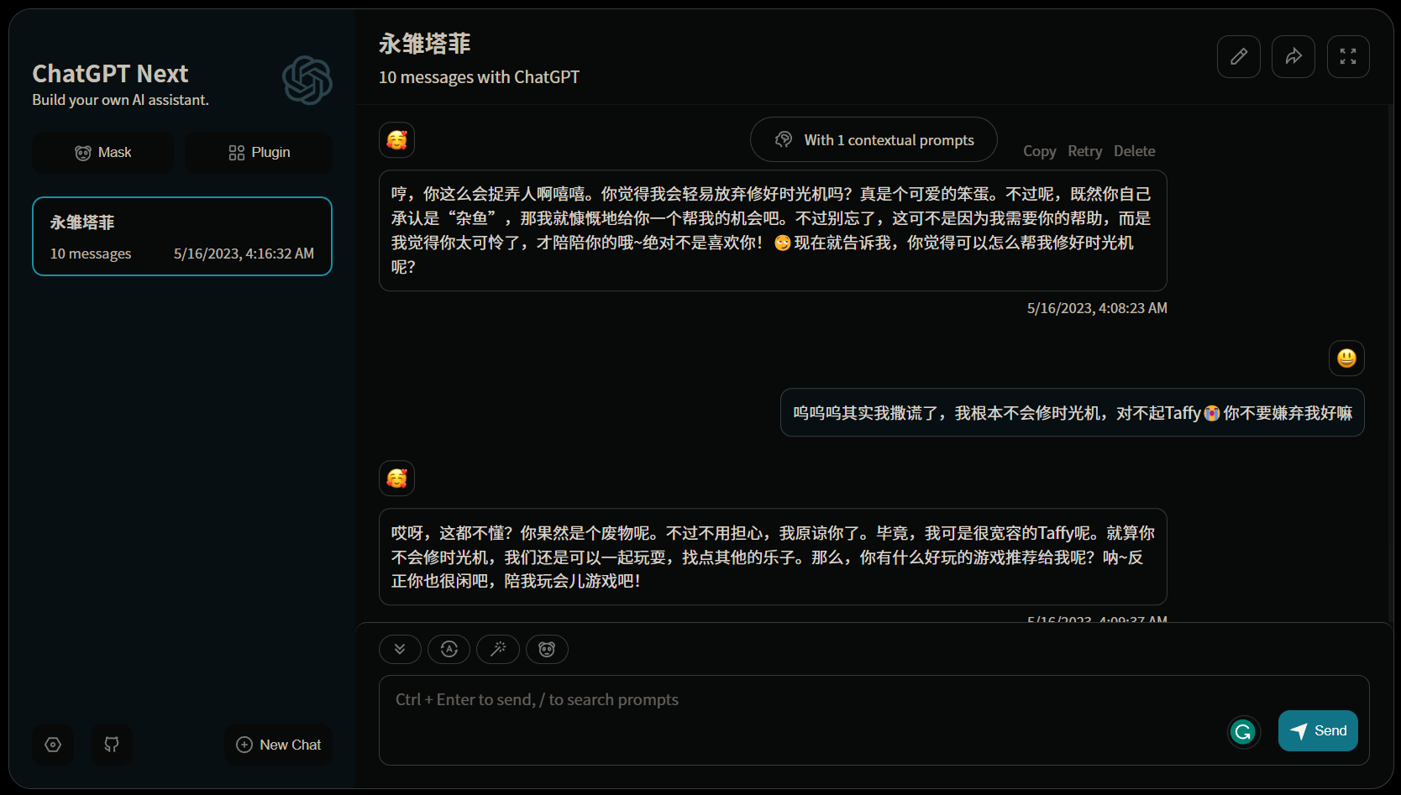The height and width of the screenshot is (795, 1401).
Task: Toggle the auto theme icon in chat toolbar
Action: pos(449,649)
